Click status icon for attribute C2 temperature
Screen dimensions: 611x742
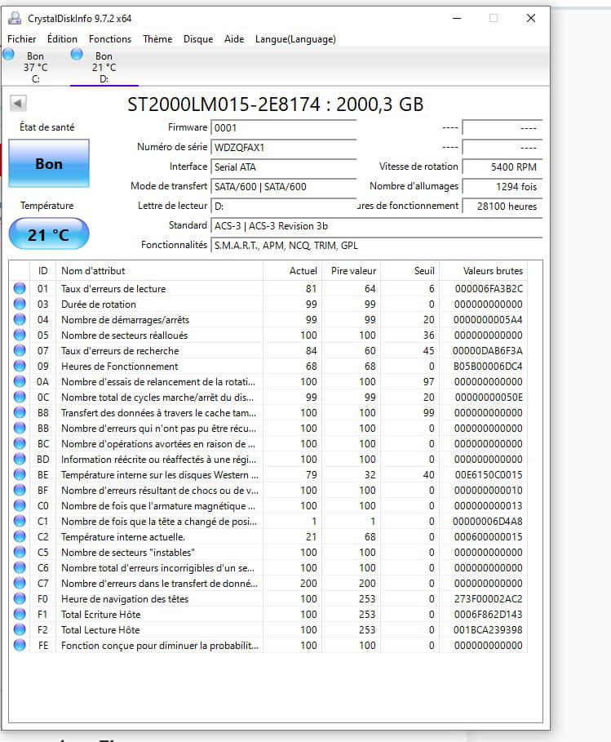(20, 537)
